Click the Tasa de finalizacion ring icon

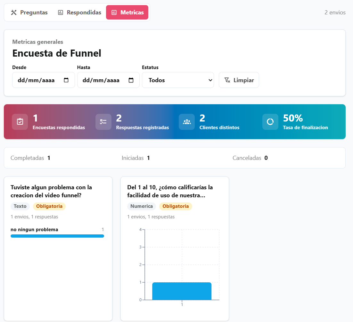[x=270, y=122]
